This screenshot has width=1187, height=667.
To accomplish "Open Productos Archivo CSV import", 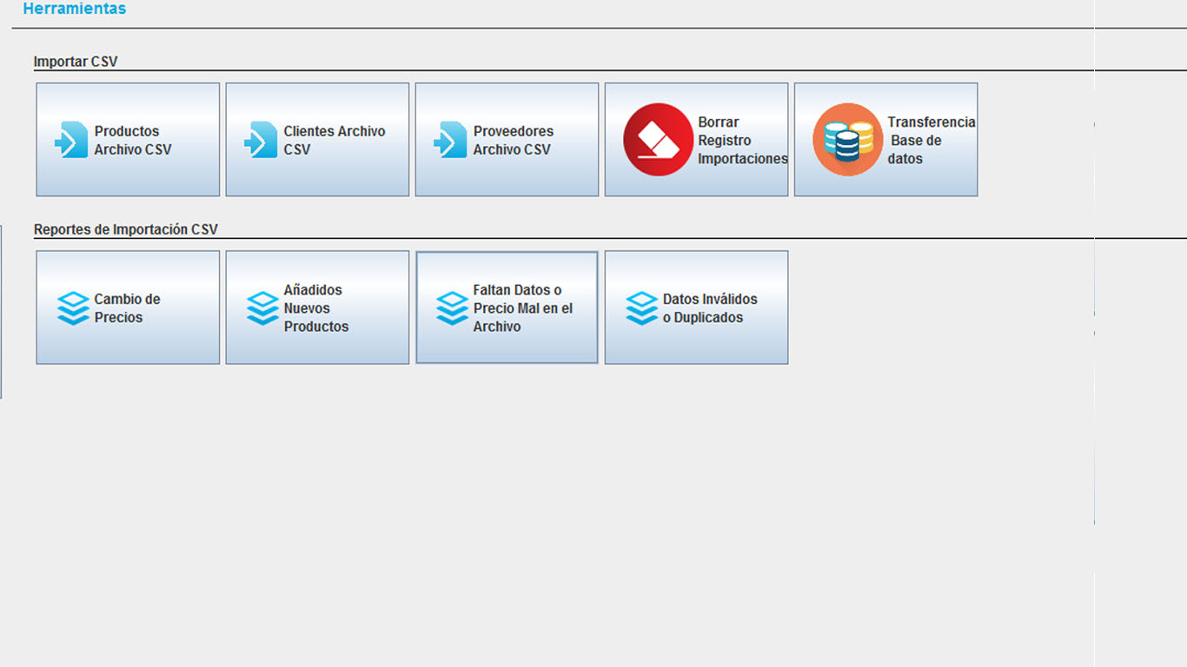I will (x=133, y=140).
